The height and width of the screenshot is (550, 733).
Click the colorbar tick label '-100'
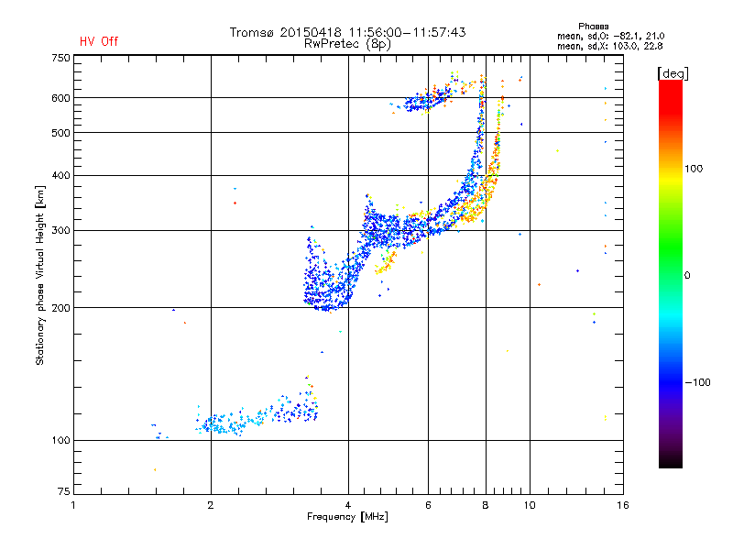pyautogui.click(x=698, y=382)
